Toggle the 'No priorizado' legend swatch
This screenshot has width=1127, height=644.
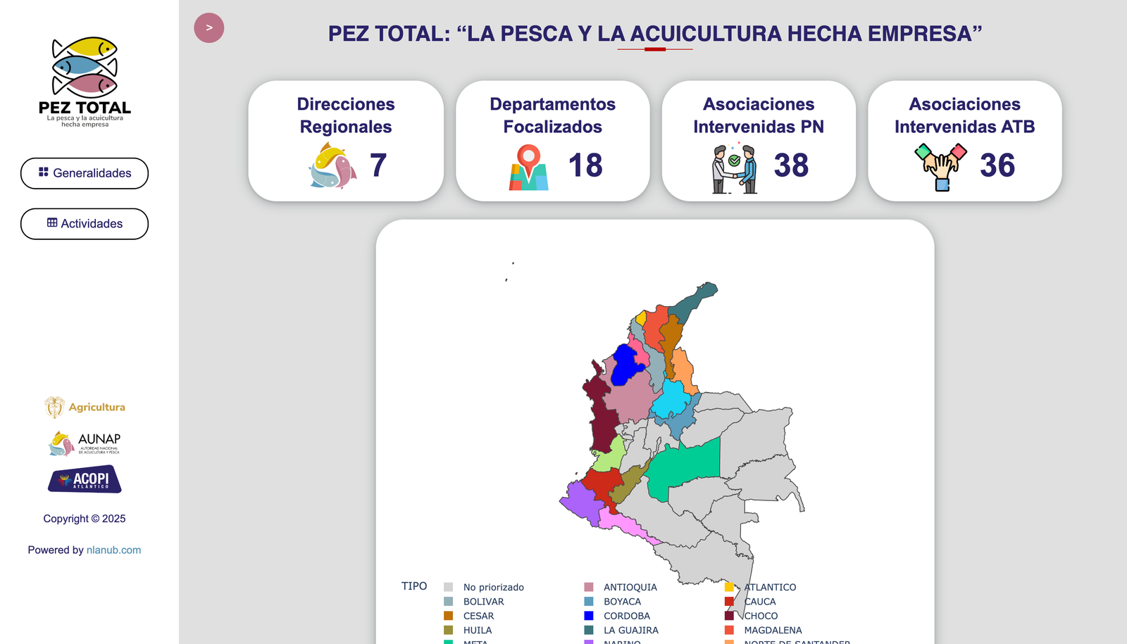(448, 587)
